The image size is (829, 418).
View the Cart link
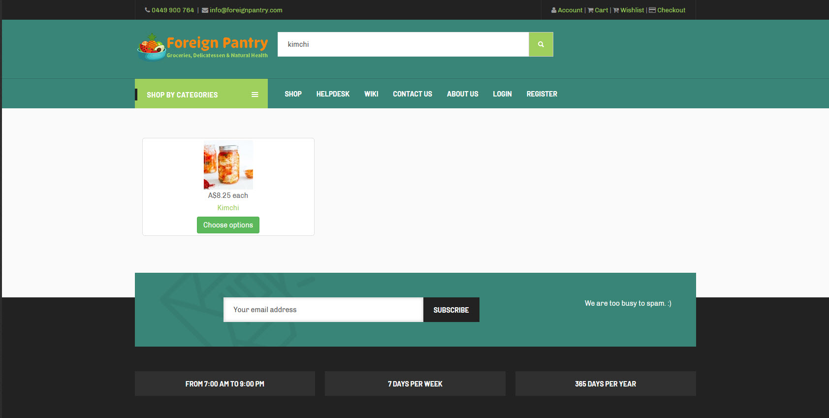[602, 10]
